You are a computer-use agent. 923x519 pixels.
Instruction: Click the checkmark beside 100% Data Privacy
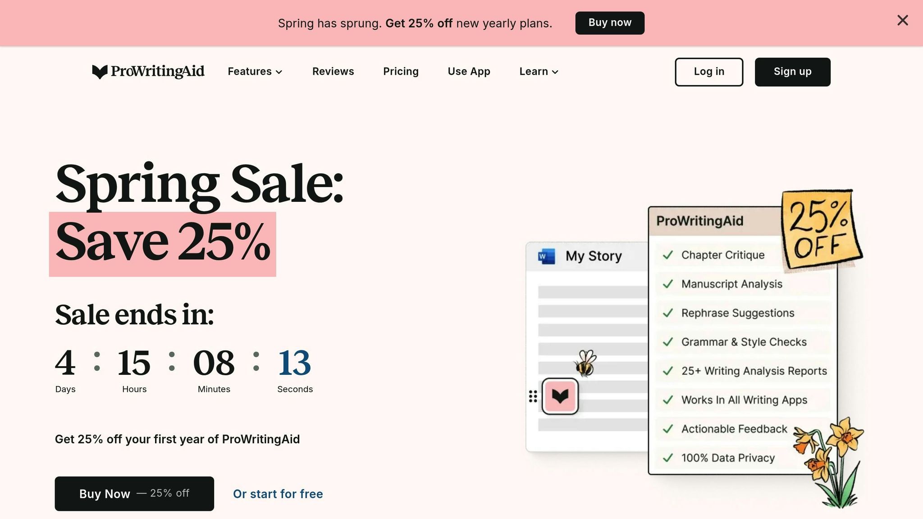pos(667,458)
